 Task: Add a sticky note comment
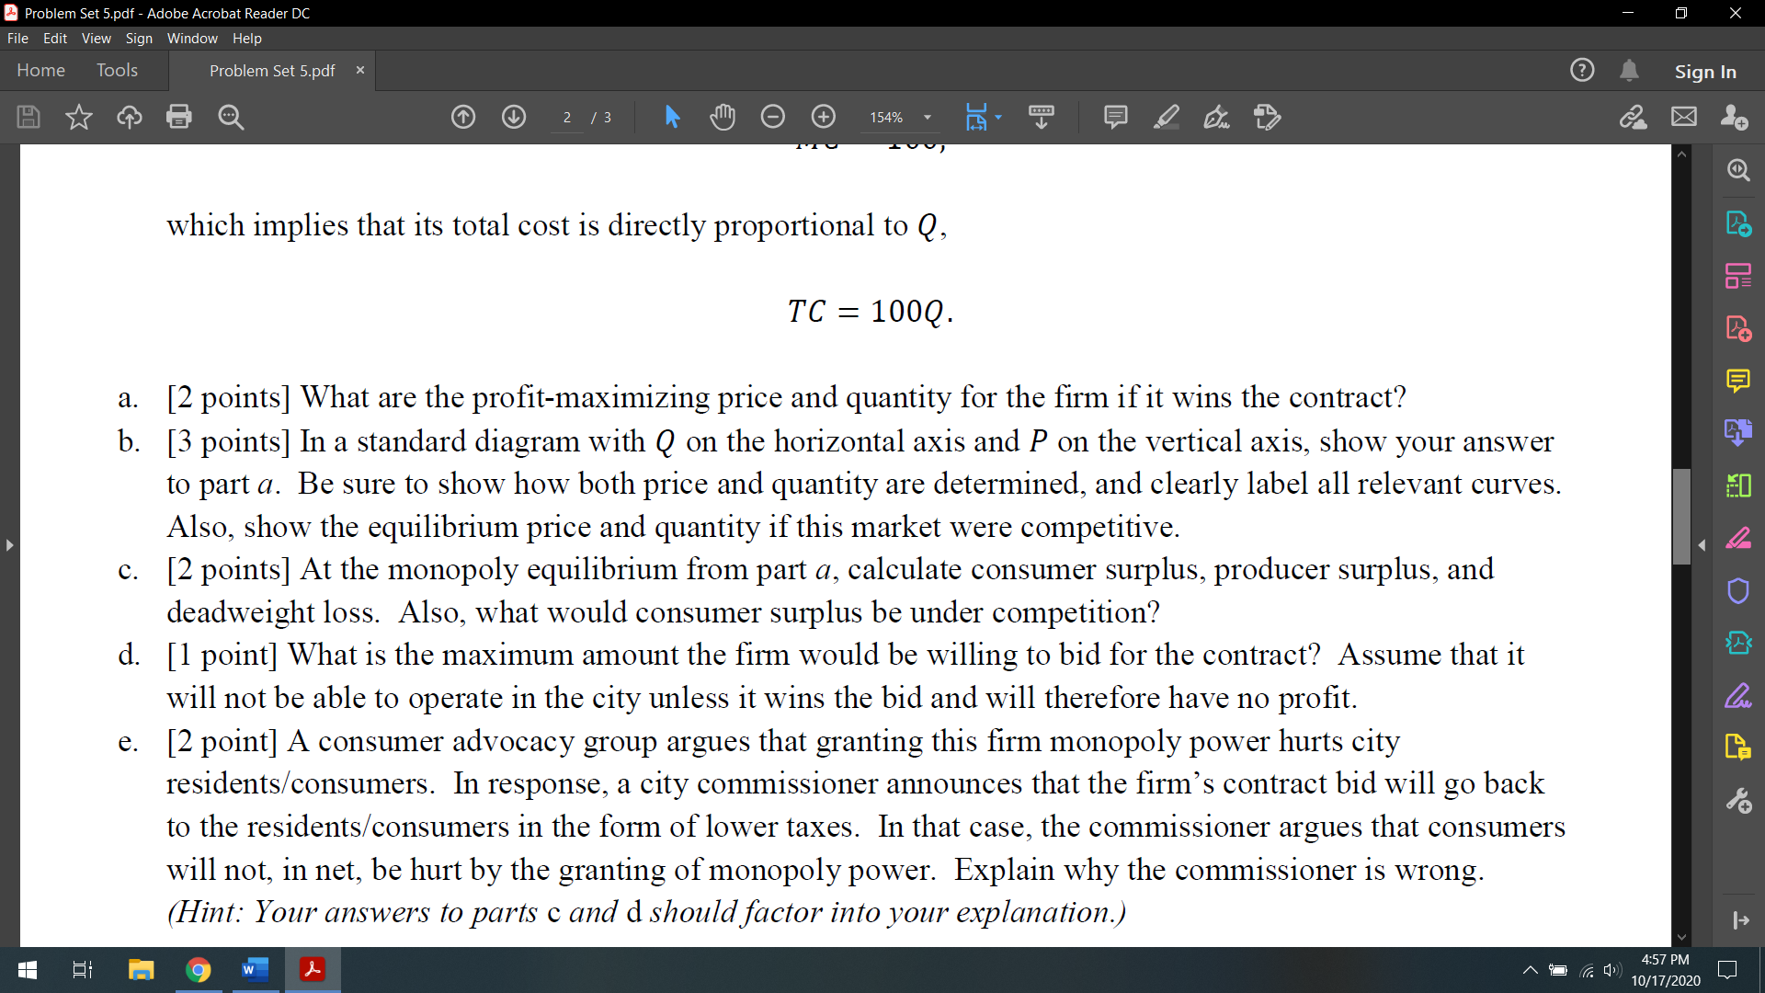coord(1115,117)
